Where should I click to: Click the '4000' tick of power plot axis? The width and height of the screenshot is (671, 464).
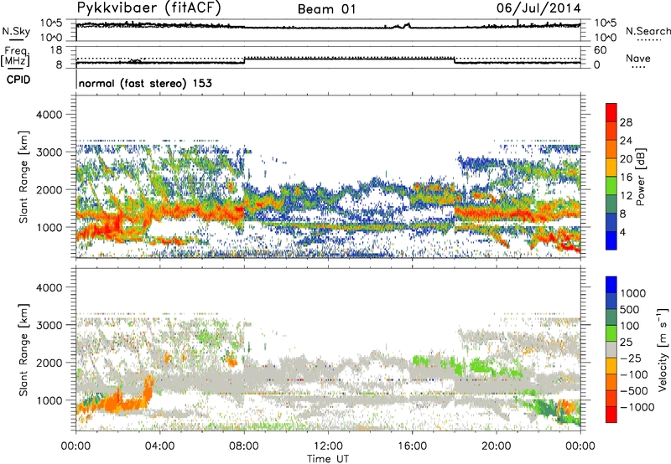pos(51,115)
